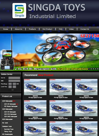Click the Item No. input field

pos(14,78)
